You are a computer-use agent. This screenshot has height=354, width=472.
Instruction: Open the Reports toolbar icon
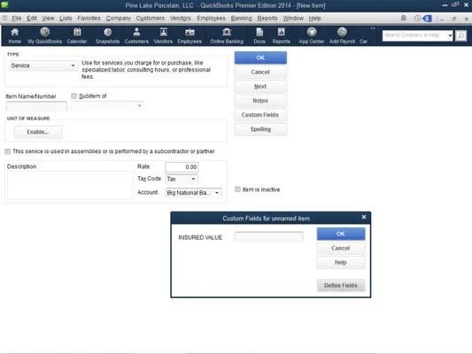click(281, 35)
